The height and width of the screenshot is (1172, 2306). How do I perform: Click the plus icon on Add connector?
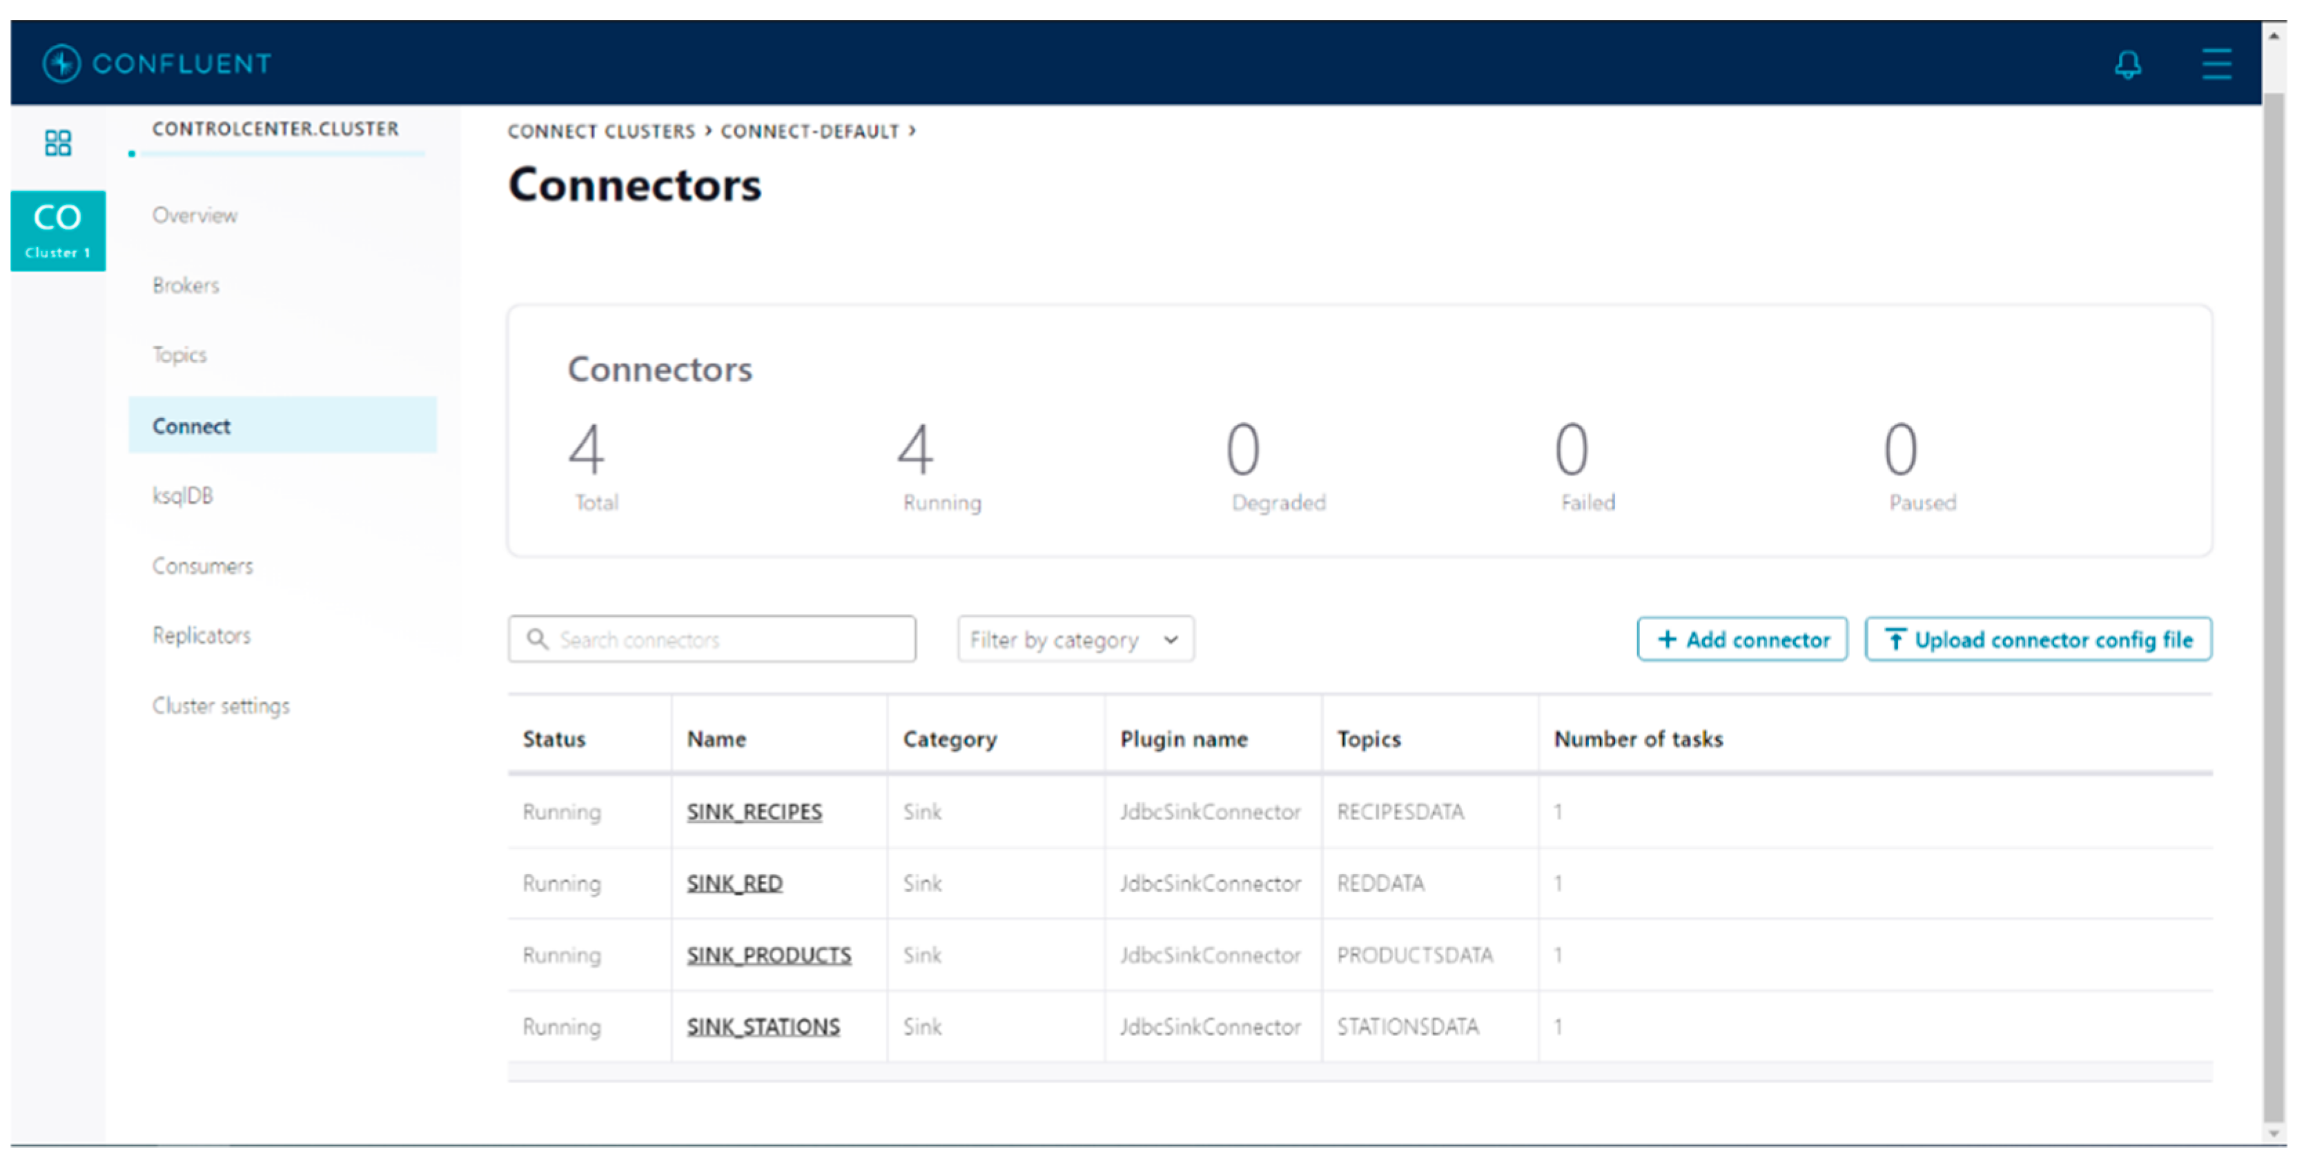1666,639
